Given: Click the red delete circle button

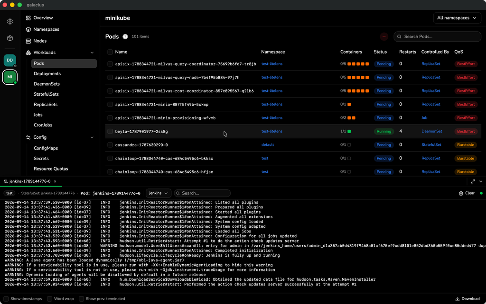Looking at the screenshot, I should tap(384, 36).
